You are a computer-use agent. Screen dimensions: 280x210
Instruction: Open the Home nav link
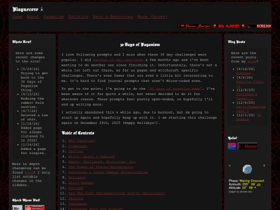17,17
